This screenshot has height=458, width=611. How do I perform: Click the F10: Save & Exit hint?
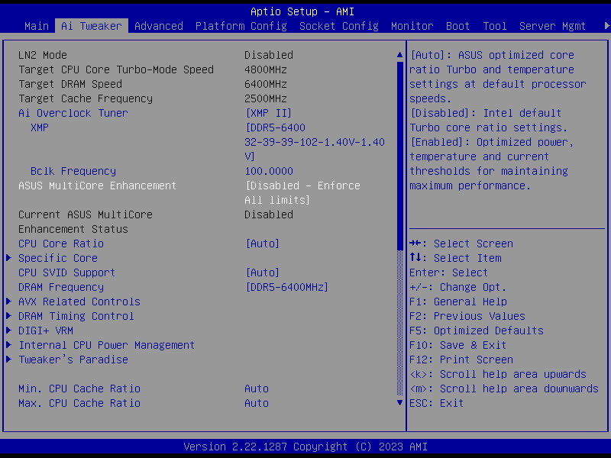[x=457, y=345]
